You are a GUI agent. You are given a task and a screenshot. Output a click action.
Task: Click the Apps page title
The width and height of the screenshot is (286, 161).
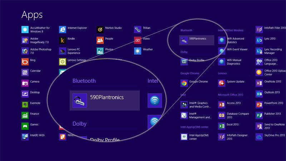(32, 15)
